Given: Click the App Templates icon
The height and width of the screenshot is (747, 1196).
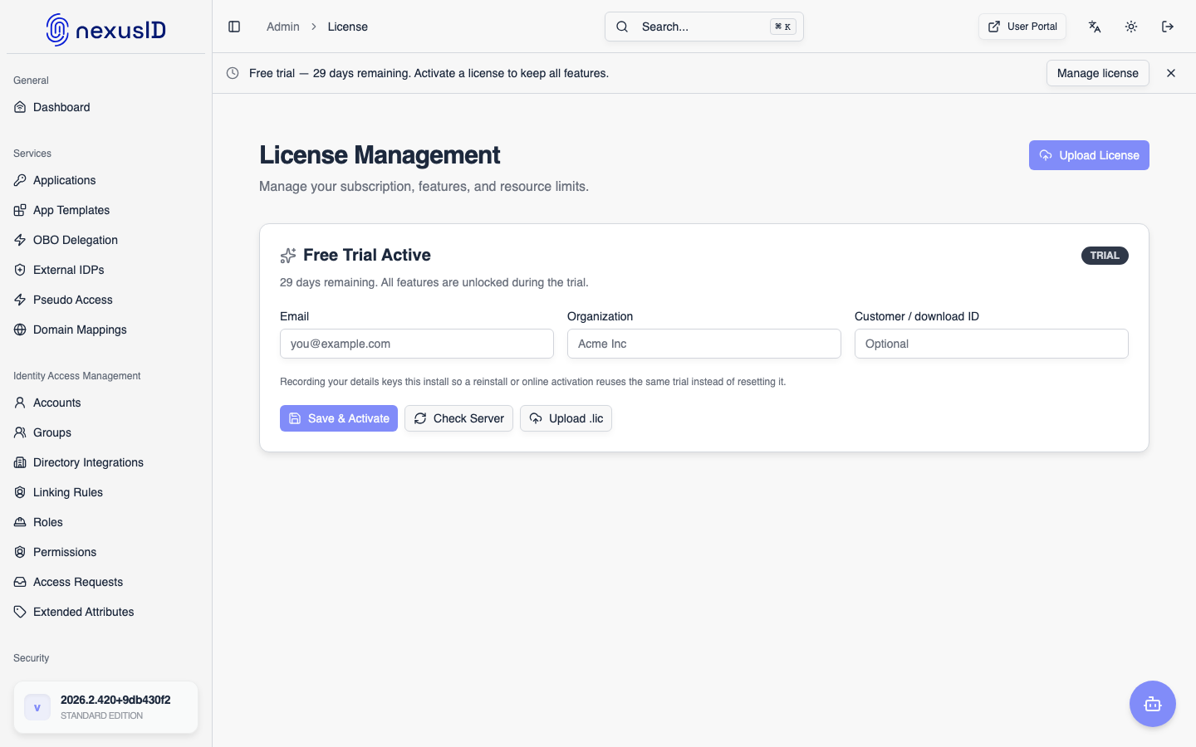Looking at the screenshot, I should [20, 210].
